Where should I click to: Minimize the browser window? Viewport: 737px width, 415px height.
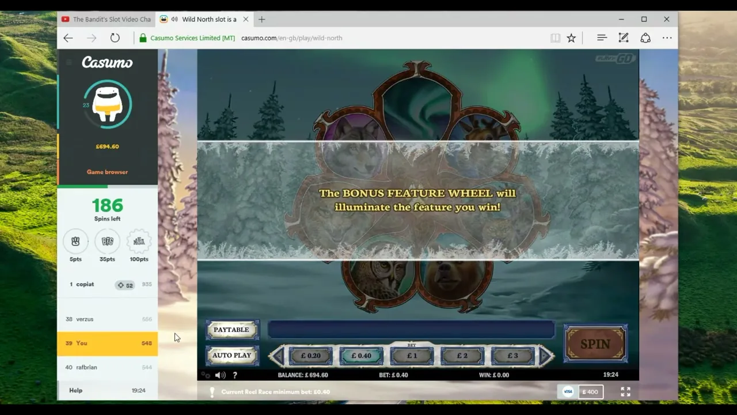point(621,19)
